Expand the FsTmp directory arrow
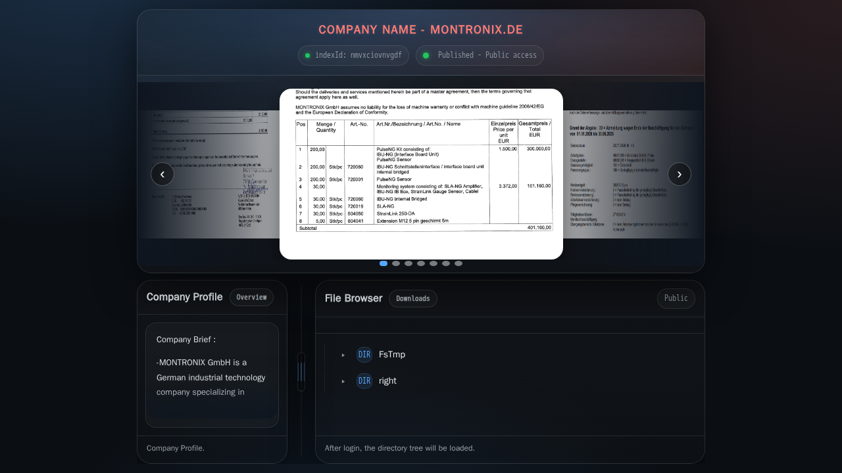 point(343,355)
